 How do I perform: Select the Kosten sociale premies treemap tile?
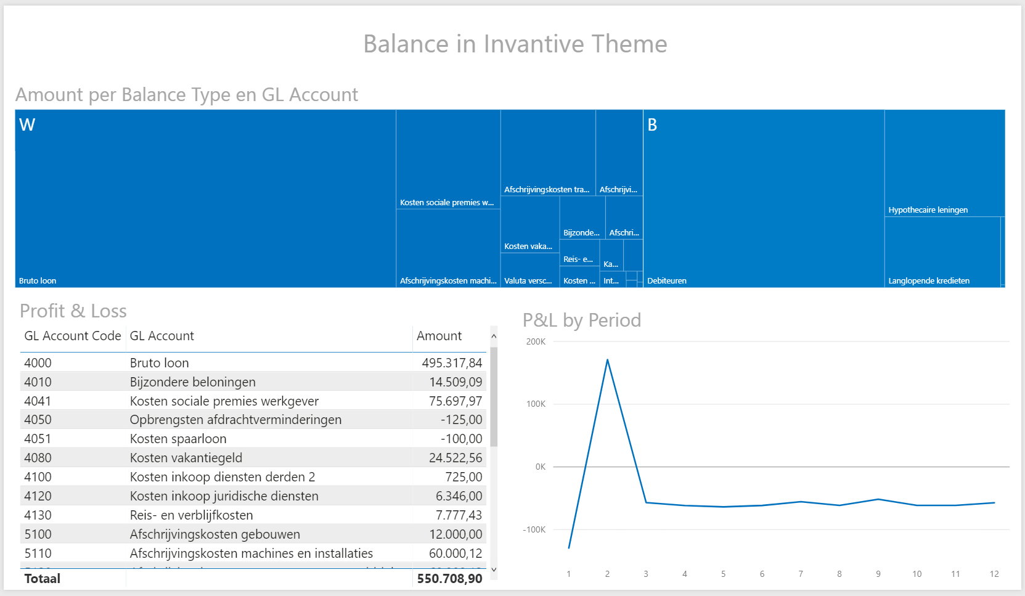[448, 160]
